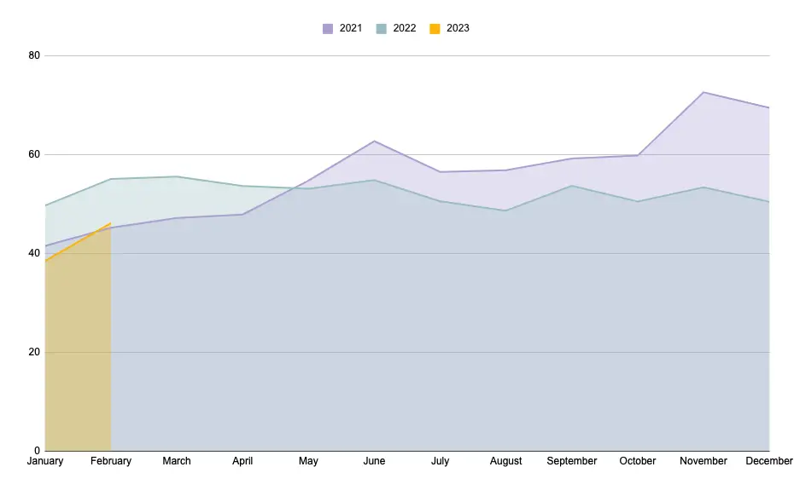794x490 pixels.
Task: Click the October axis label
Action: [638, 461]
